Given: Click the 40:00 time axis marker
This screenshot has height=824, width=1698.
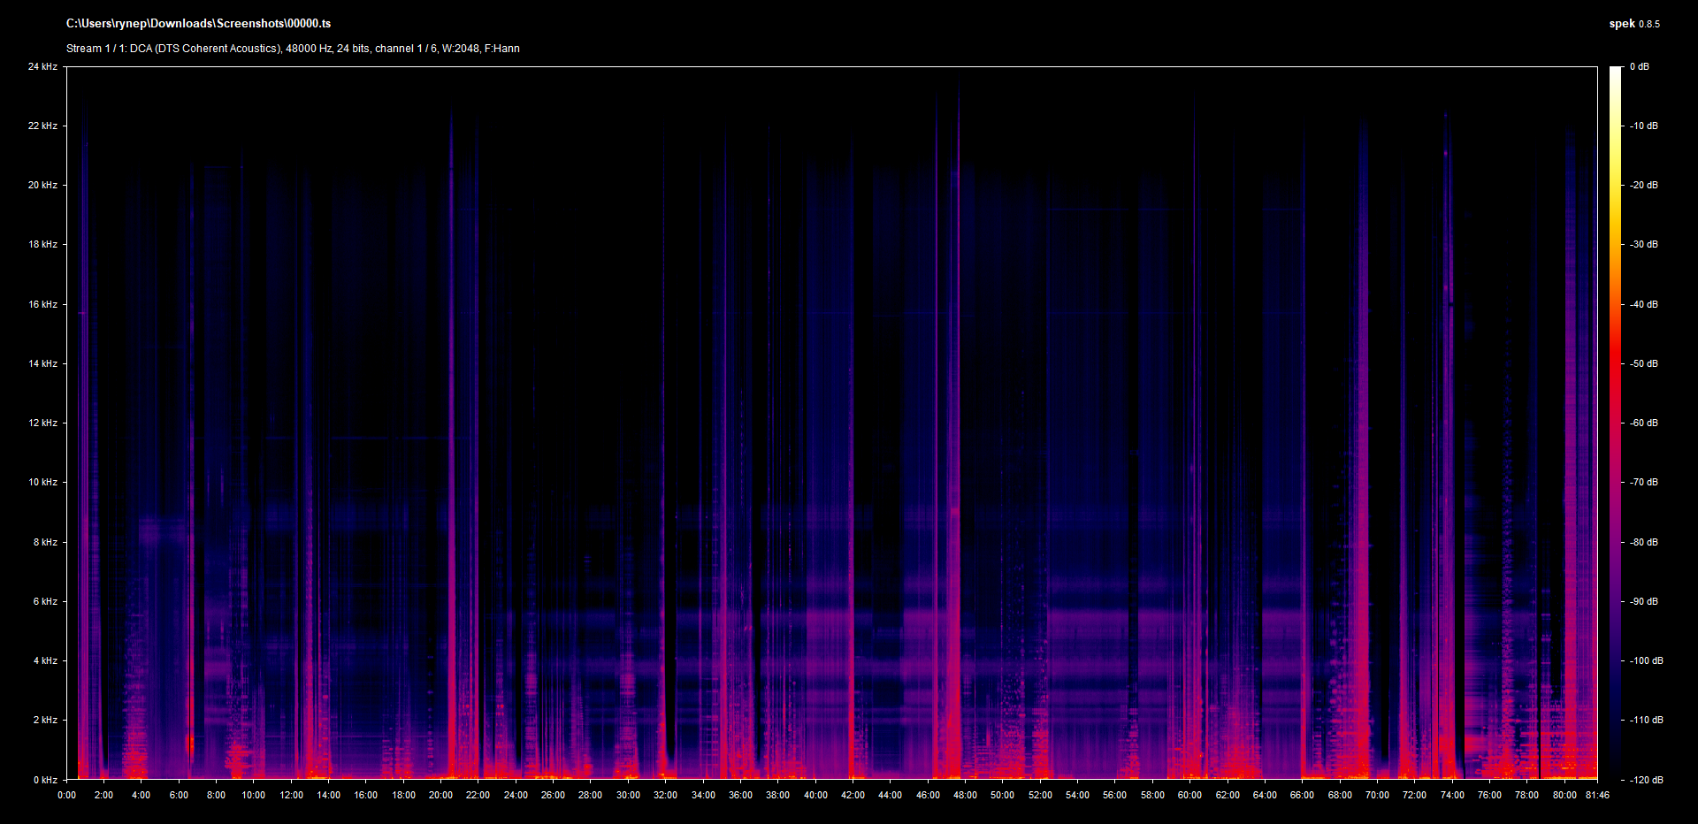Looking at the screenshot, I should tap(815, 795).
